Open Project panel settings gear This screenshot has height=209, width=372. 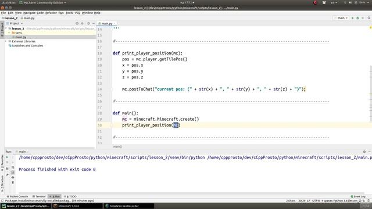88,23
